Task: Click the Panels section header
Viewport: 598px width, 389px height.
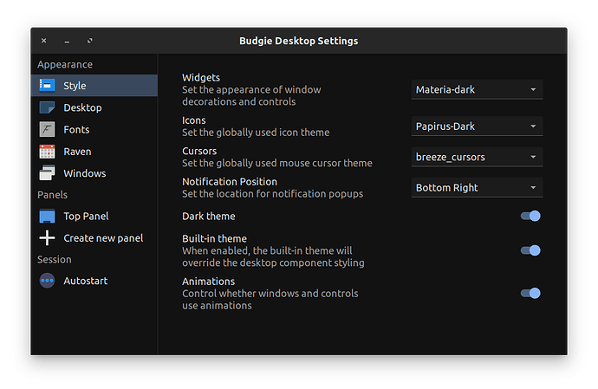Action: coord(52,195)
